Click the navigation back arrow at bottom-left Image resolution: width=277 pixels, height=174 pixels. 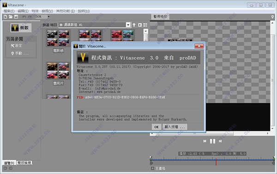pos(5,168)
